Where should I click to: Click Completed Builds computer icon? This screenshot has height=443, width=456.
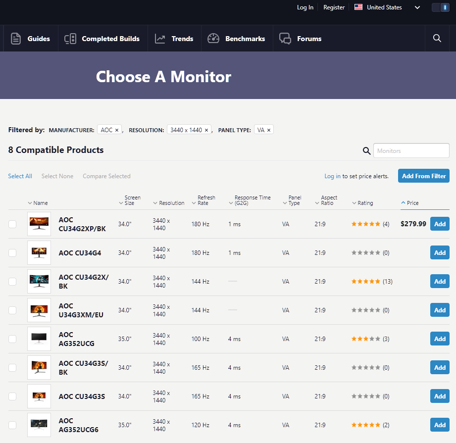pyautogui.click(x=70, y=39)
